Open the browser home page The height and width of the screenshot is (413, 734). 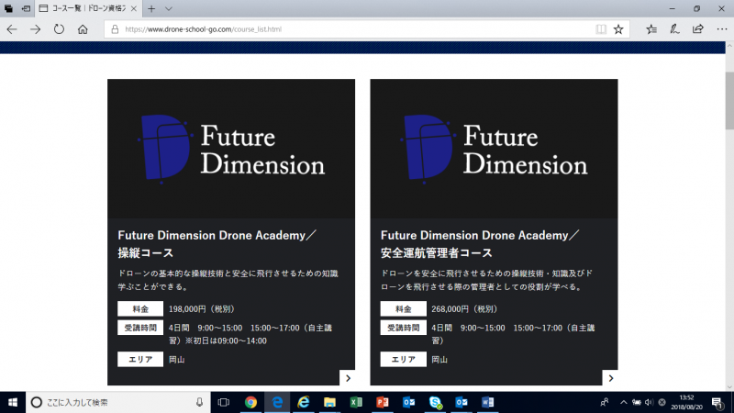pos(83,29)
